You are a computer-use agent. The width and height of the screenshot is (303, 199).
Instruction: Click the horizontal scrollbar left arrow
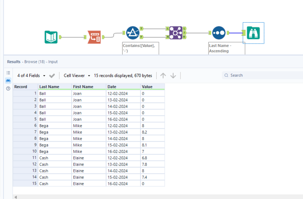pyautogui.click(x=16, y=197)
